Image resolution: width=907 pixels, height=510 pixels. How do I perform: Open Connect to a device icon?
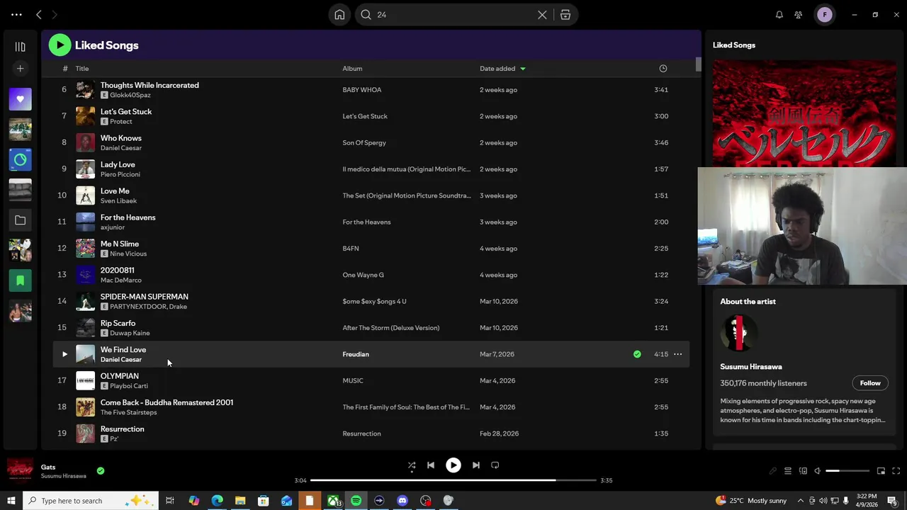[803, 471]
